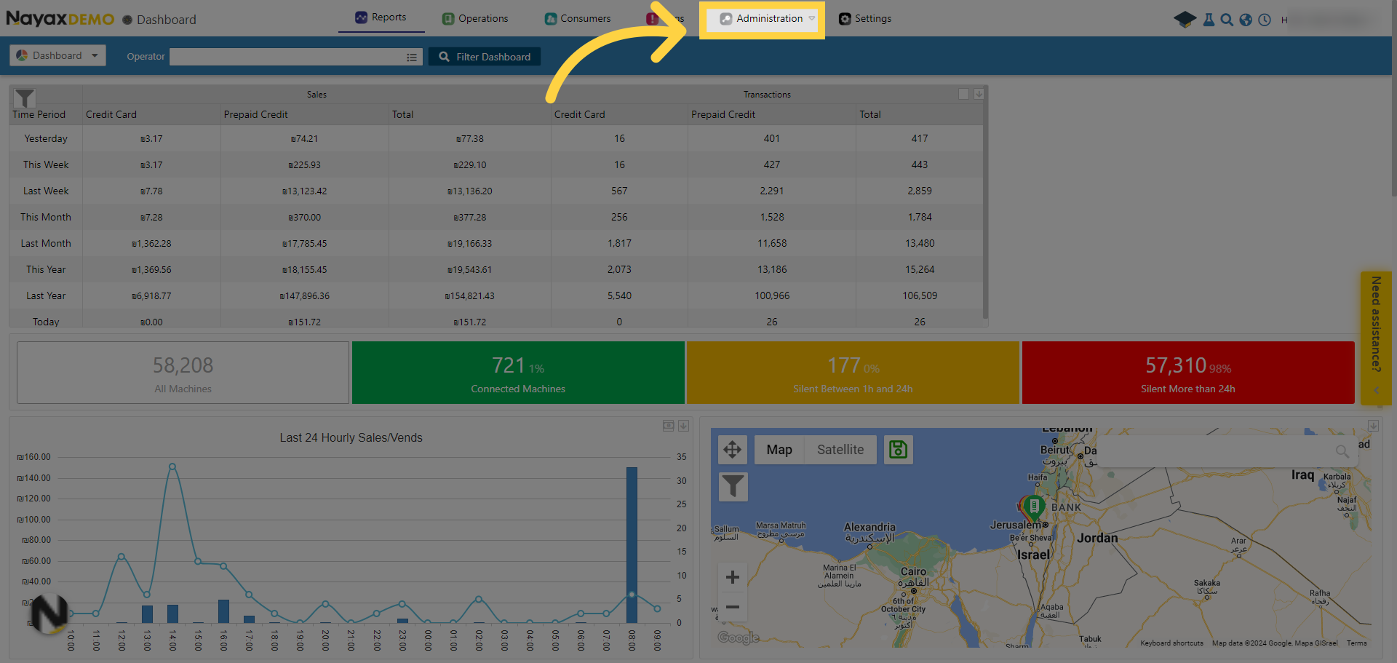Open Keyboard shortcuts link on the map
Screen dimensions: 1397x663
1171,643
